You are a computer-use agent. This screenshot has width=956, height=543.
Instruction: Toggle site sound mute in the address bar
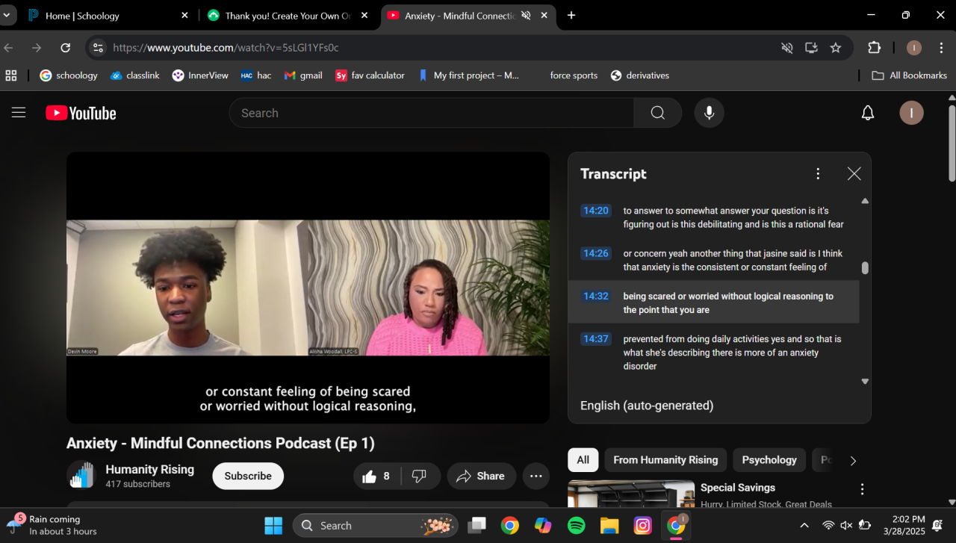tap(787, 48)
